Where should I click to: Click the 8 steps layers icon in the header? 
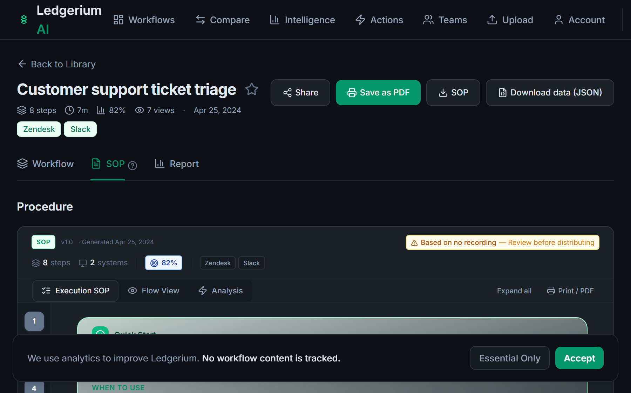click(22, 110)
